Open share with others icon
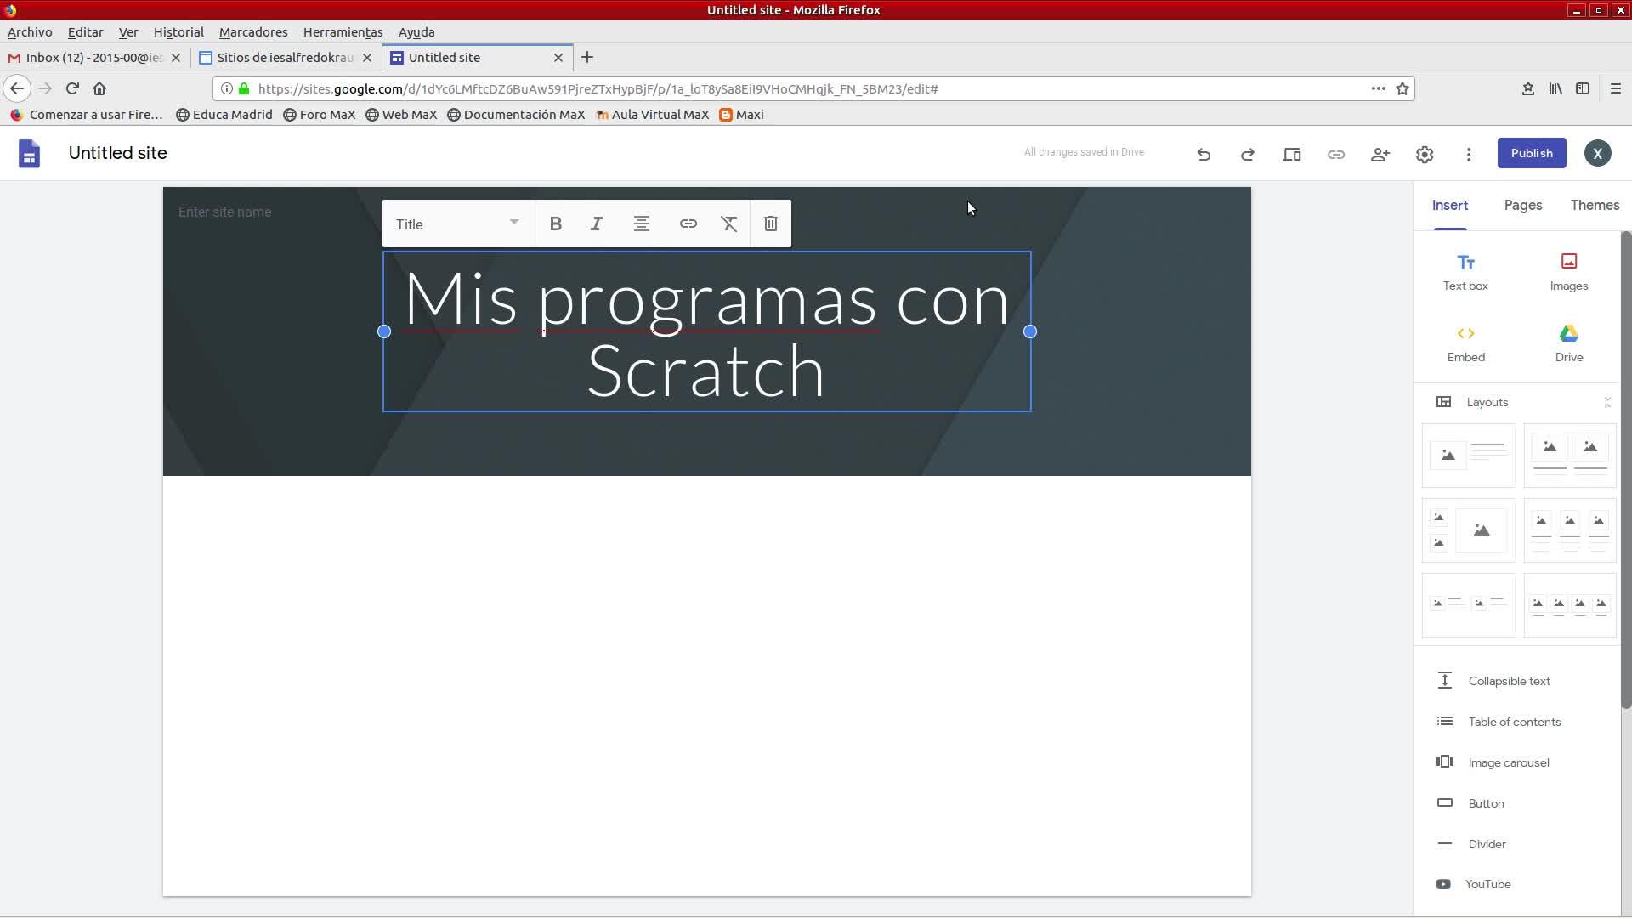1632x918 pixels. click(1380, 154)
